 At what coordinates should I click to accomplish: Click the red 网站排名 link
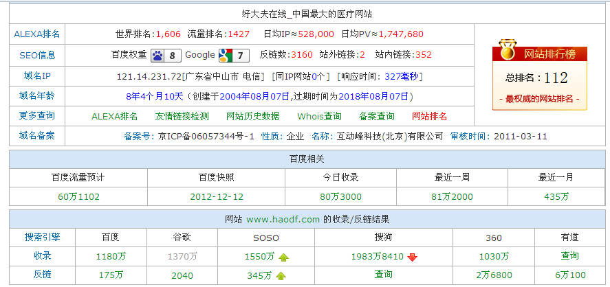click(429, 117)
